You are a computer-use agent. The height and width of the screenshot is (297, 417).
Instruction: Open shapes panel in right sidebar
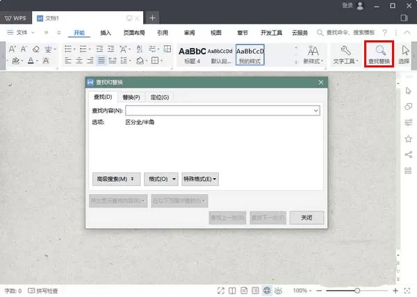click(x=408, y=106)
